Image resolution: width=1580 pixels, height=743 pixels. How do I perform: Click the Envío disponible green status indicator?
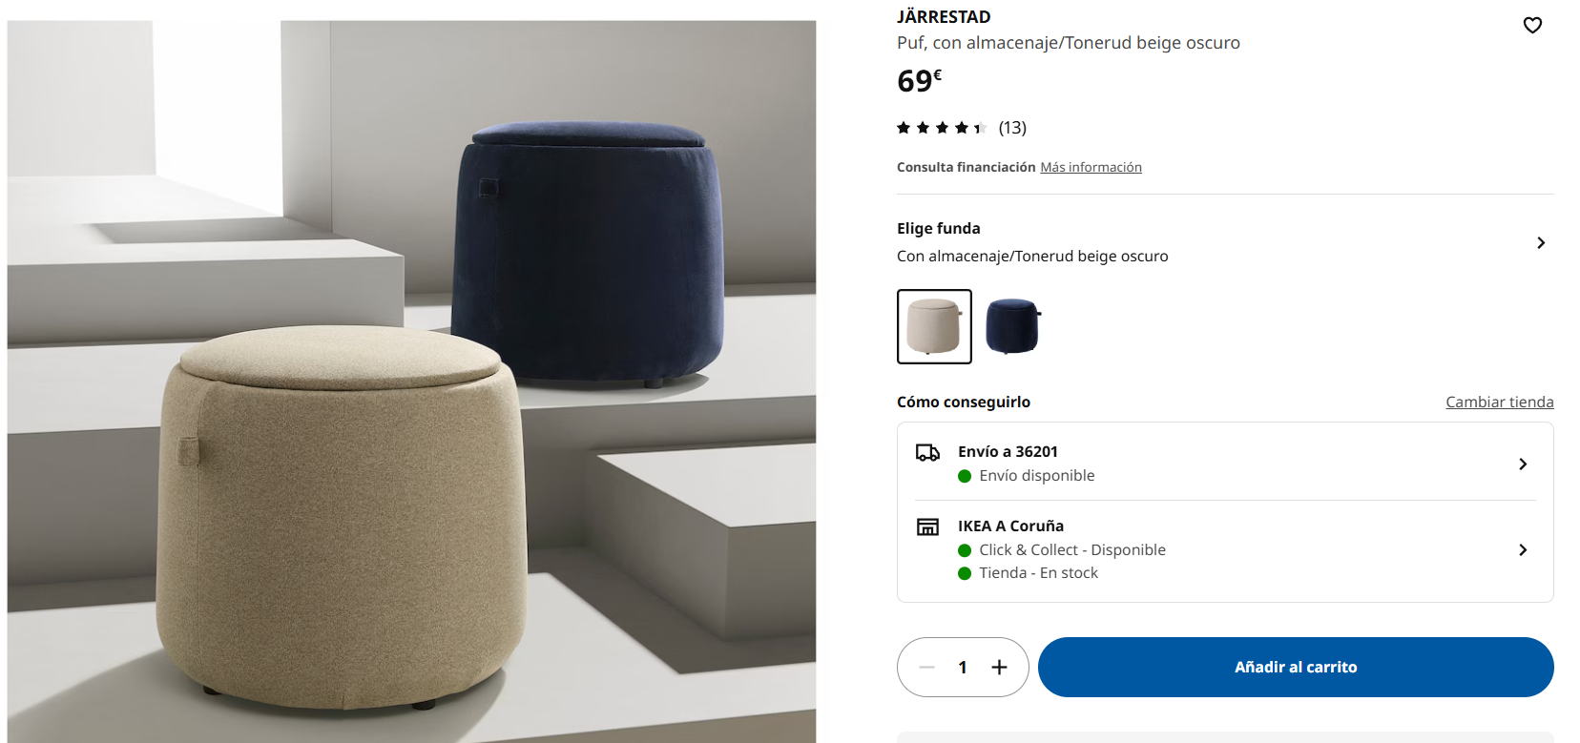[965, 476]
